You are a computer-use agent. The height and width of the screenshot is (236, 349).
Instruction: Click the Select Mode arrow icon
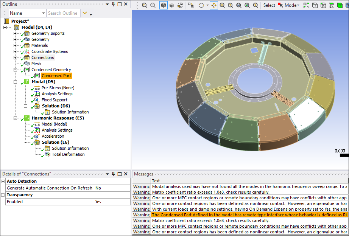(x=280, y=5)
